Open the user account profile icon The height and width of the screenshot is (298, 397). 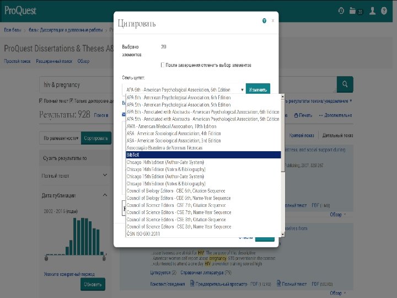(372, 10)
